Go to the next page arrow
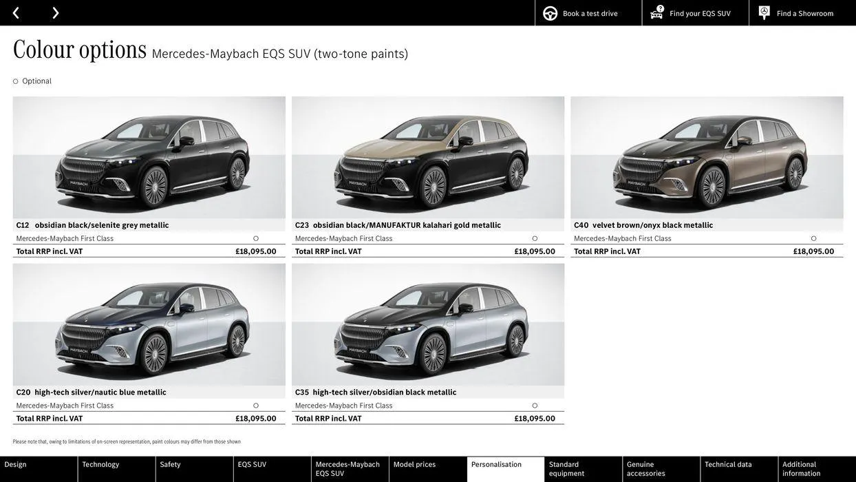 click(55, 13)
